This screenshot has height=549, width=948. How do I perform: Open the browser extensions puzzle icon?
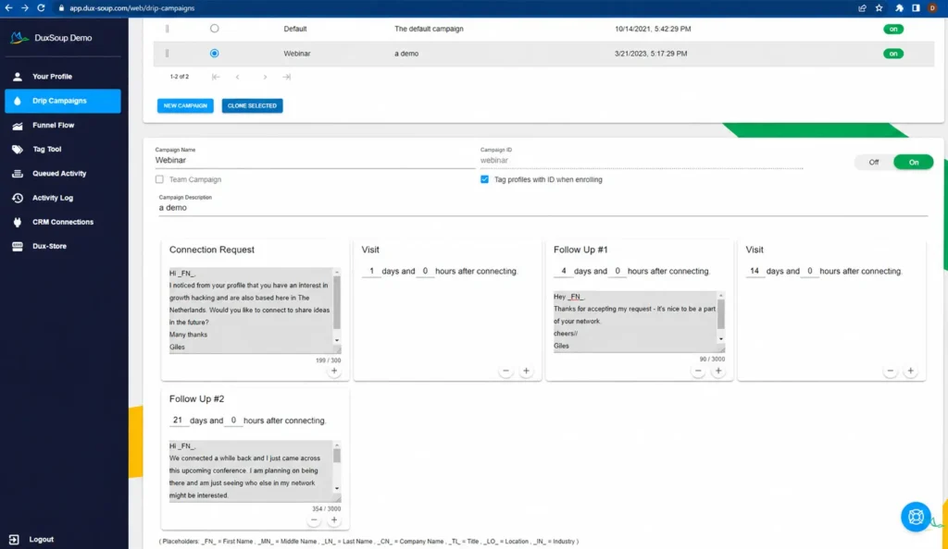pos(899,7)
